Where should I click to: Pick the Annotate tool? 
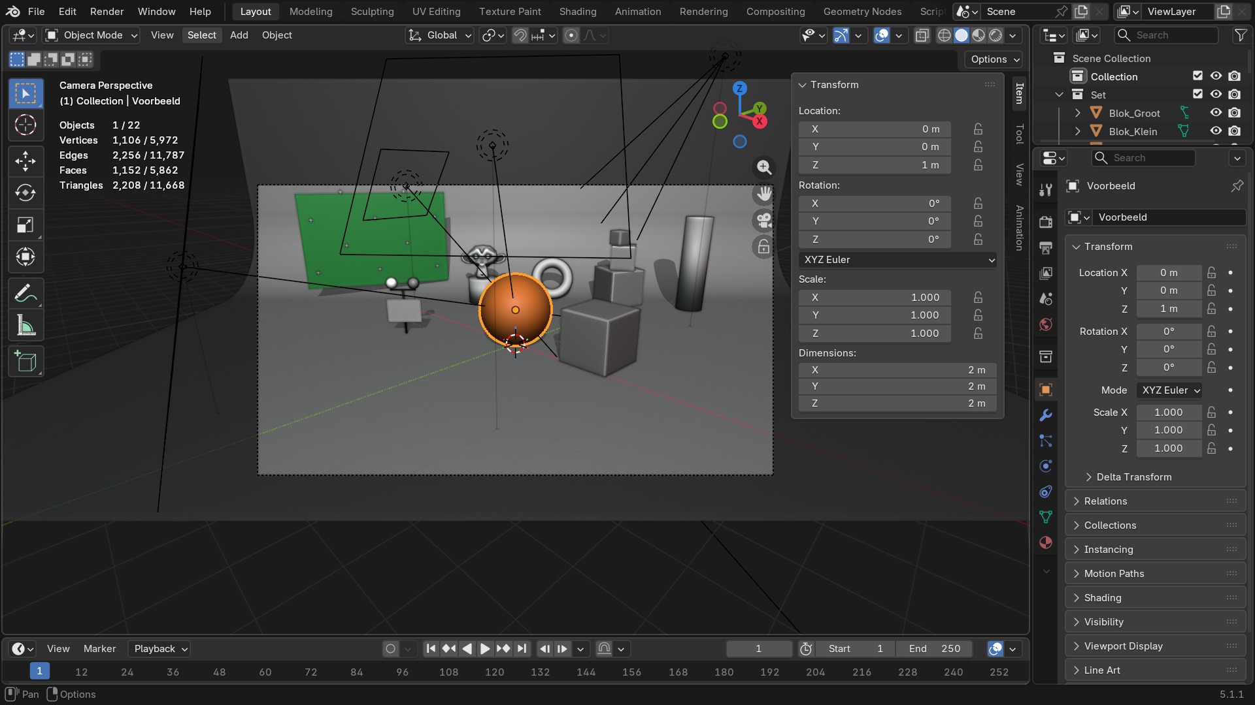tap(25, 293)
